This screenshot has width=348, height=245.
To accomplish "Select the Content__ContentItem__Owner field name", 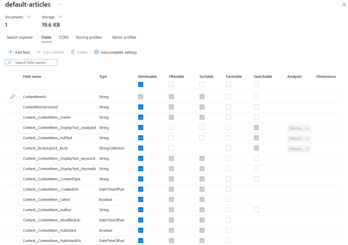I will (x=47, y=117).
